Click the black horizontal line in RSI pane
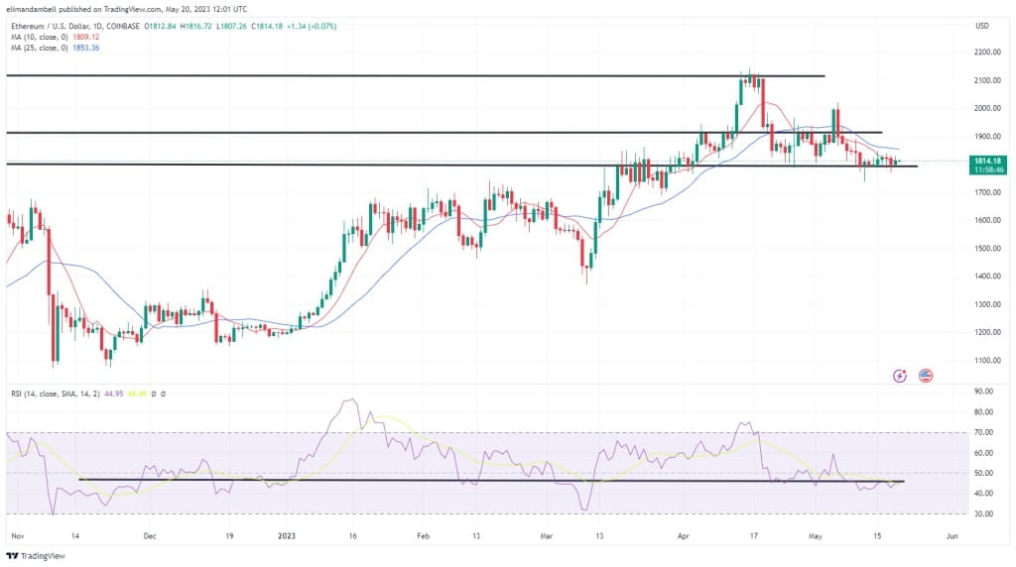Screen dimensions: 1016x567 (x=491, y=481)
